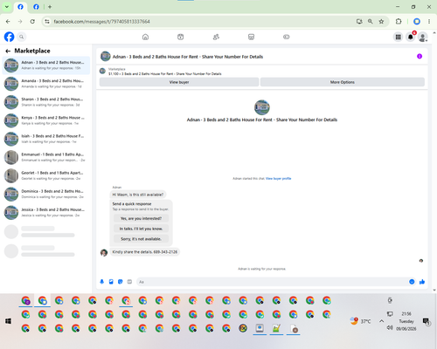Choose a sticker icon in composer
Image resolution: width=437 pixels, height=349 pixels.
tap(121, 282)
